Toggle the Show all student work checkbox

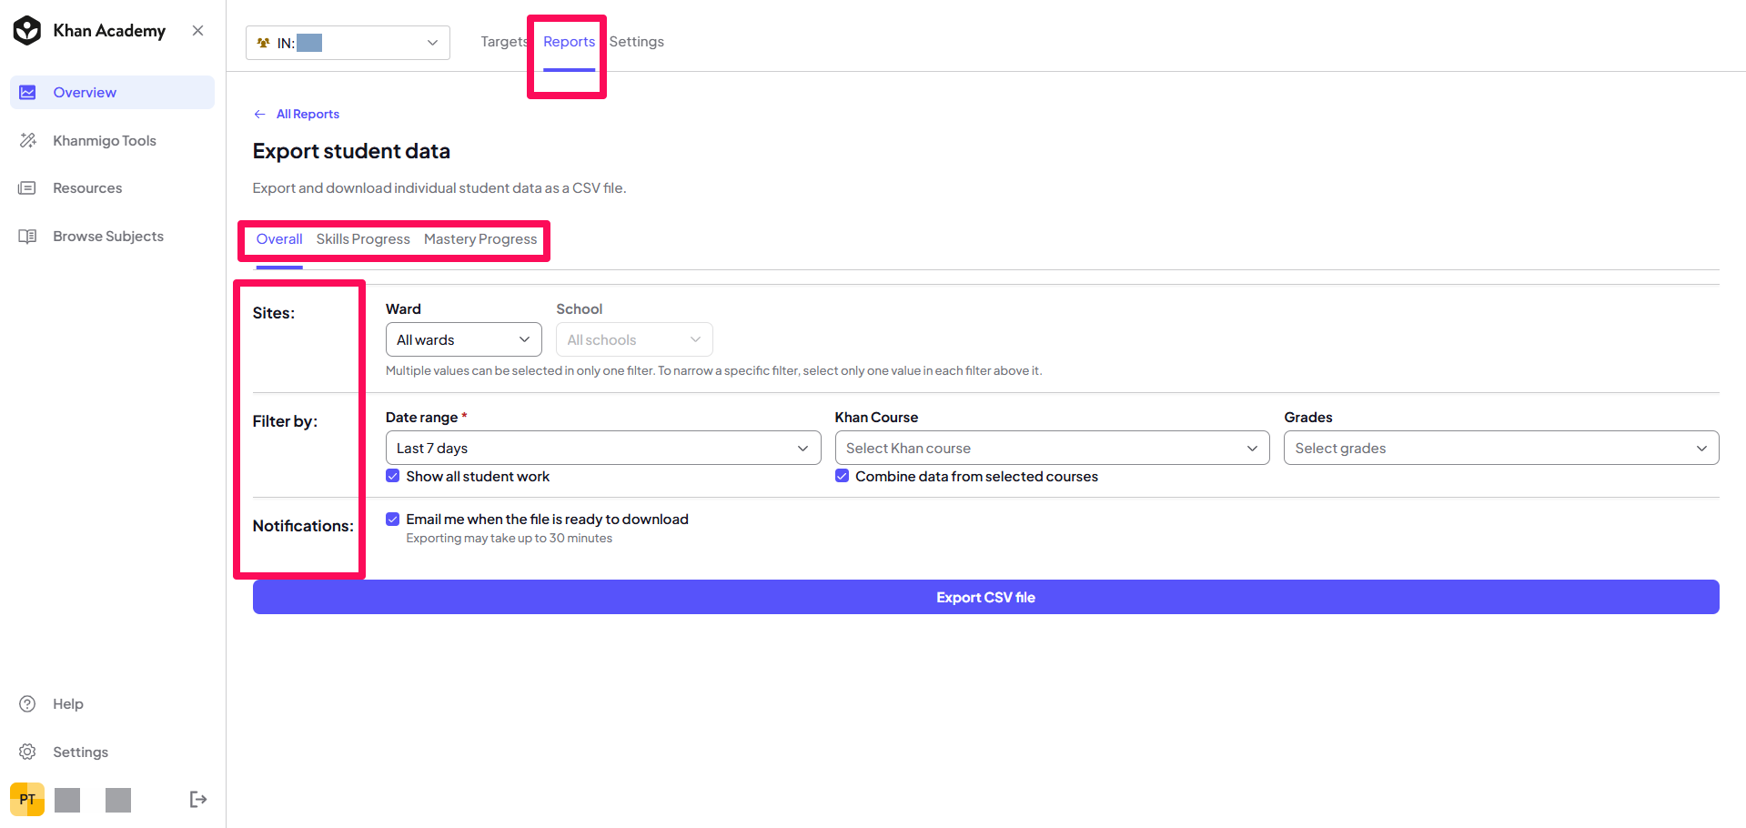pyautogui.click(x=393, y=476)
